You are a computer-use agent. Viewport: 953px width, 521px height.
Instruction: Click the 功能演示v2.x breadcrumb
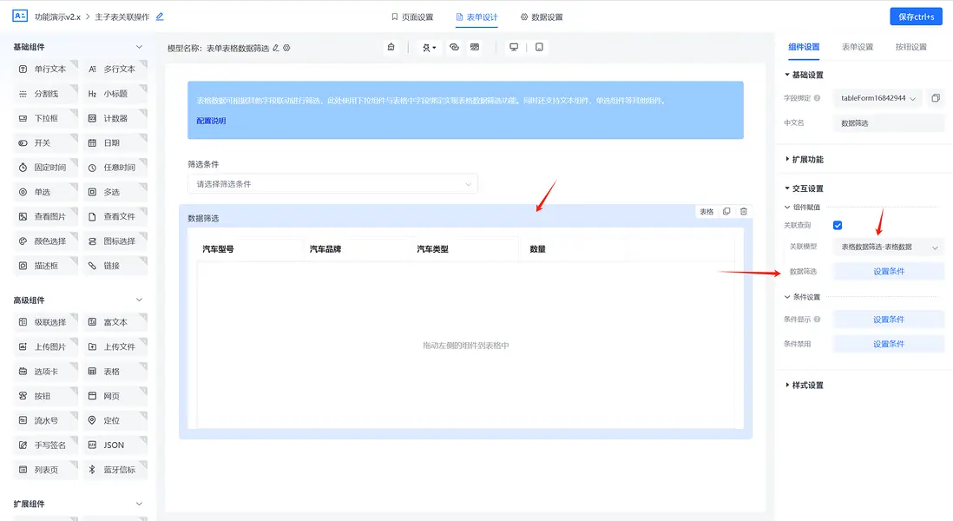[x=57, y=17]
